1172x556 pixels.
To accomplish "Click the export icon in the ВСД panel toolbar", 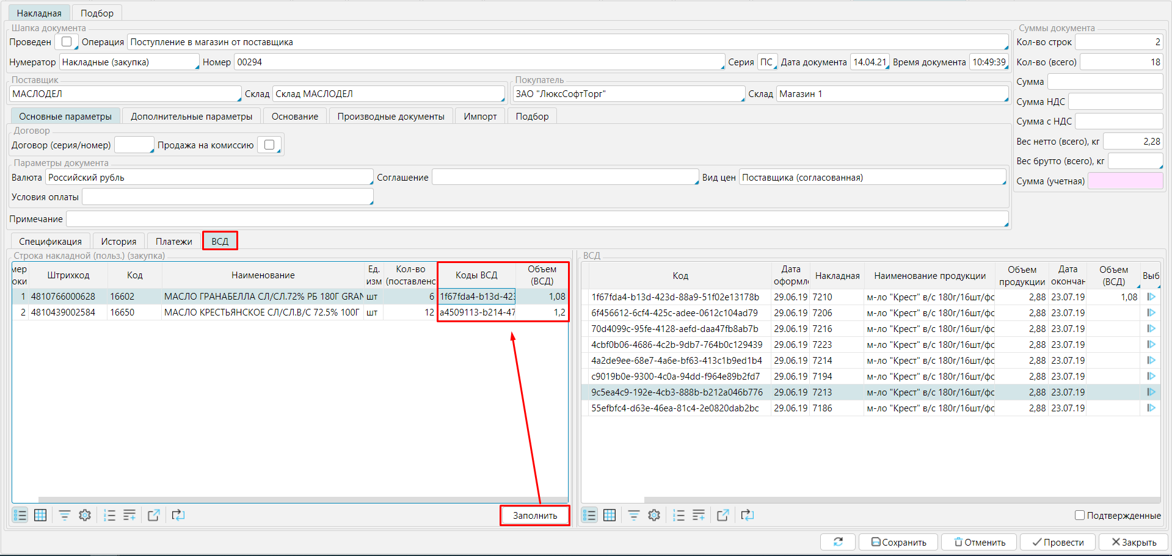I will (723, 515).
